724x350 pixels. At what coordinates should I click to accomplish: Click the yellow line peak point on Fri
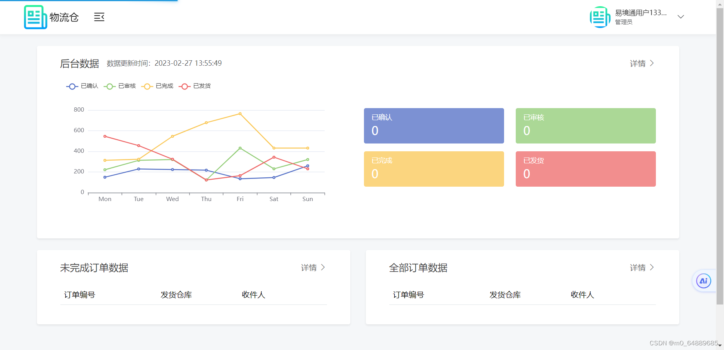(240, 114)
